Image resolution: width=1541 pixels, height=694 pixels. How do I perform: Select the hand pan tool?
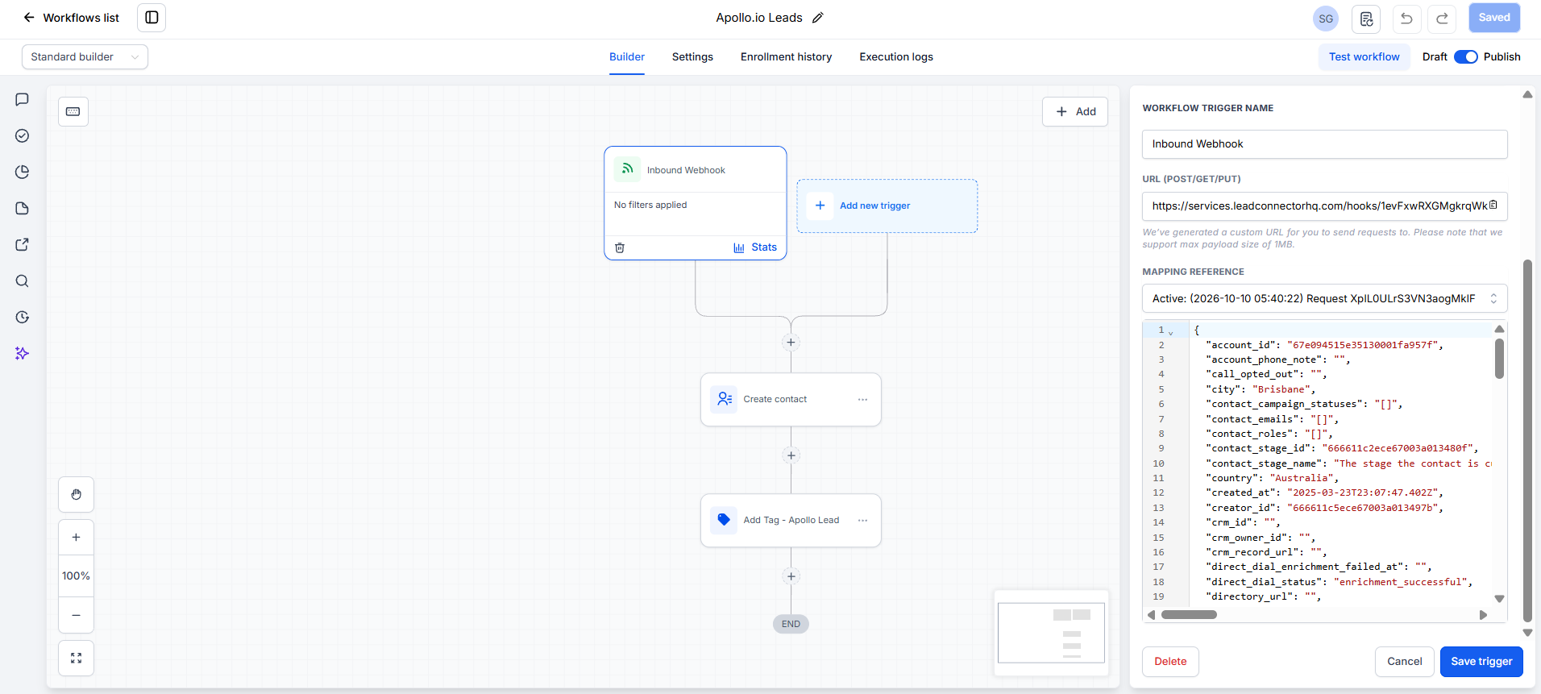pyautogui.click(x=77, y=494)
